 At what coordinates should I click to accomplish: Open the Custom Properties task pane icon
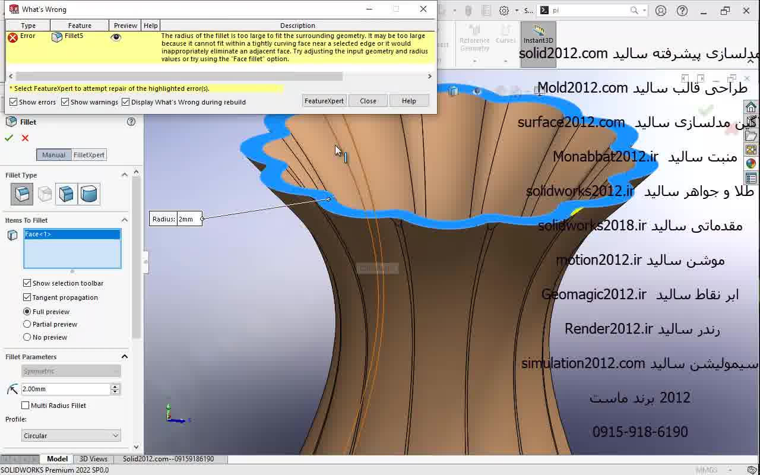(751, 178)
